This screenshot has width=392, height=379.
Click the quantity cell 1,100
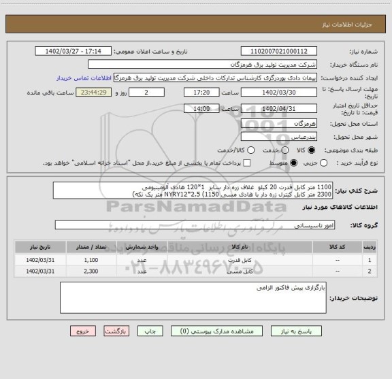tap(91, 260)
